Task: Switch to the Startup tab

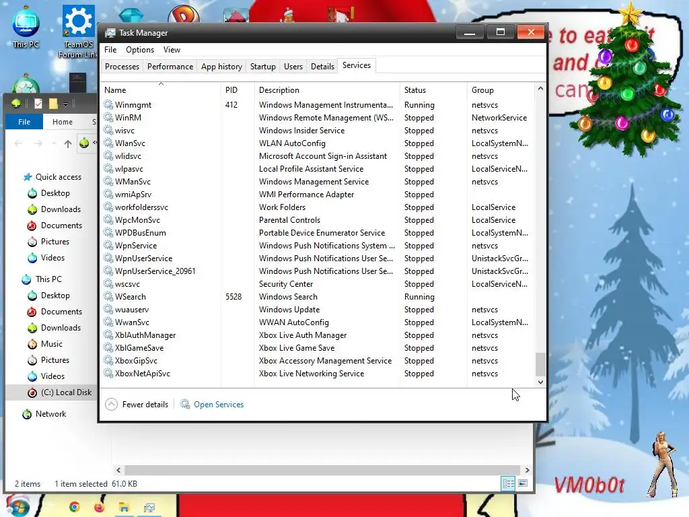Action: tap(263, 67)
